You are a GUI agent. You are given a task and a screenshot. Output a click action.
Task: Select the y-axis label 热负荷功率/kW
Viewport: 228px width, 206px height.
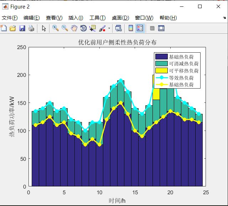(x=12, y=117)
